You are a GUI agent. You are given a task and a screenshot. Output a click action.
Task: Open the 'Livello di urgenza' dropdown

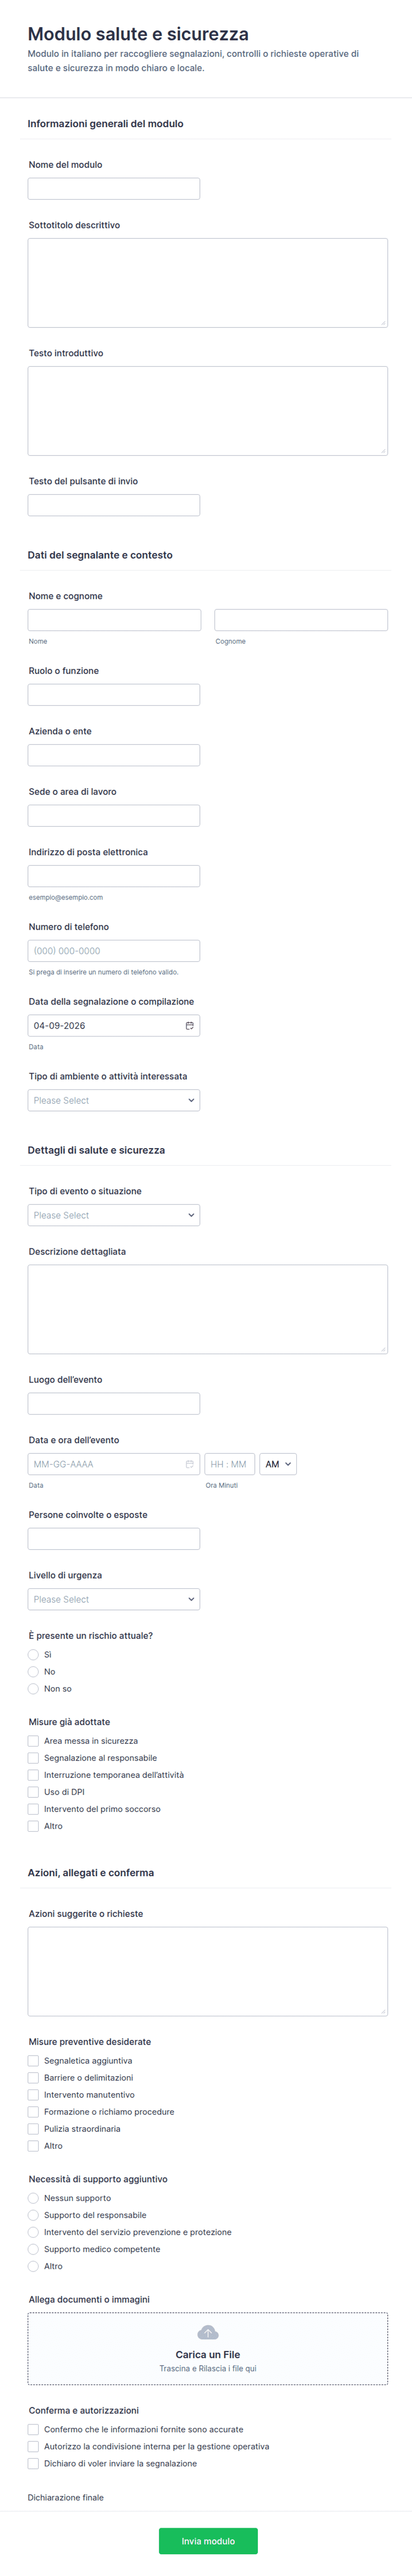(x=114, y=1599)
